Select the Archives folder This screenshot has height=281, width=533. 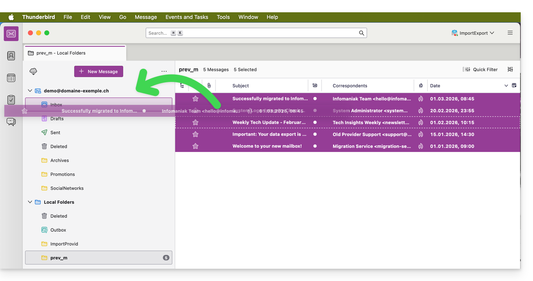(x=59, y=161)
